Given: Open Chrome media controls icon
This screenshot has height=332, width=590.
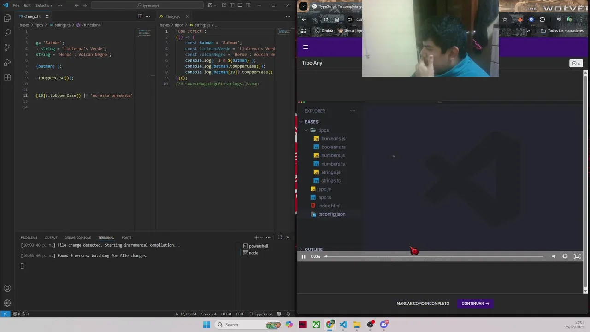Looking at the screenshot, I should 559,19.
